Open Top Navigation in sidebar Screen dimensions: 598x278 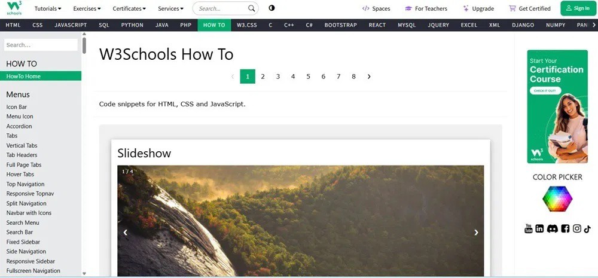[x=25, y=184]
